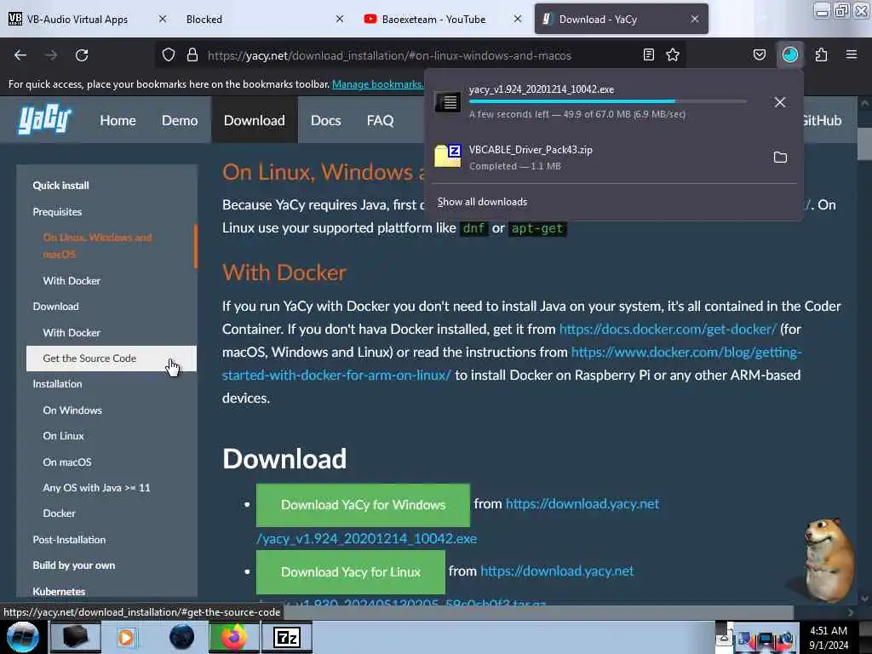Select Kubernetes in sidebar

point(59,591)
